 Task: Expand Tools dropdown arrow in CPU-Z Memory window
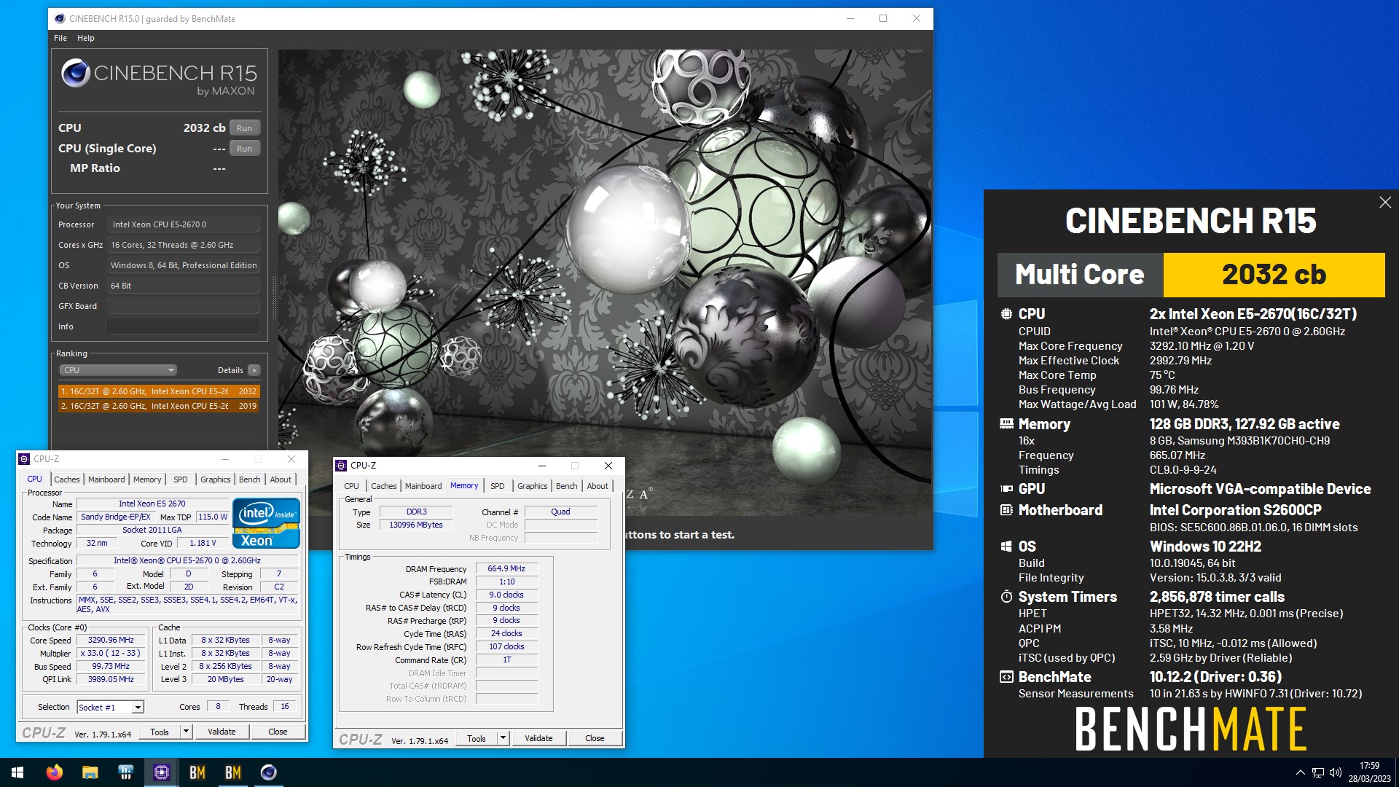point(503,739)
